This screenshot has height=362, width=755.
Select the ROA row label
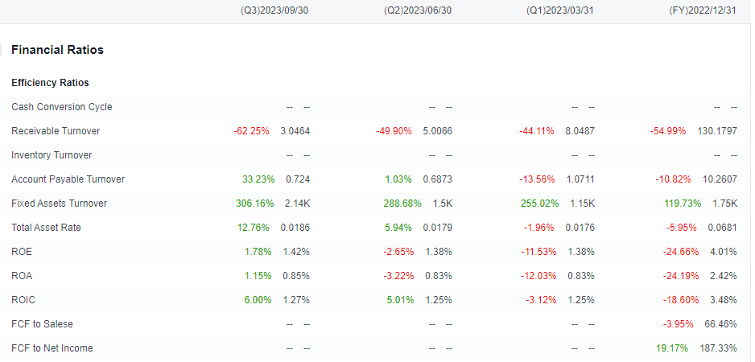point(22,276)
